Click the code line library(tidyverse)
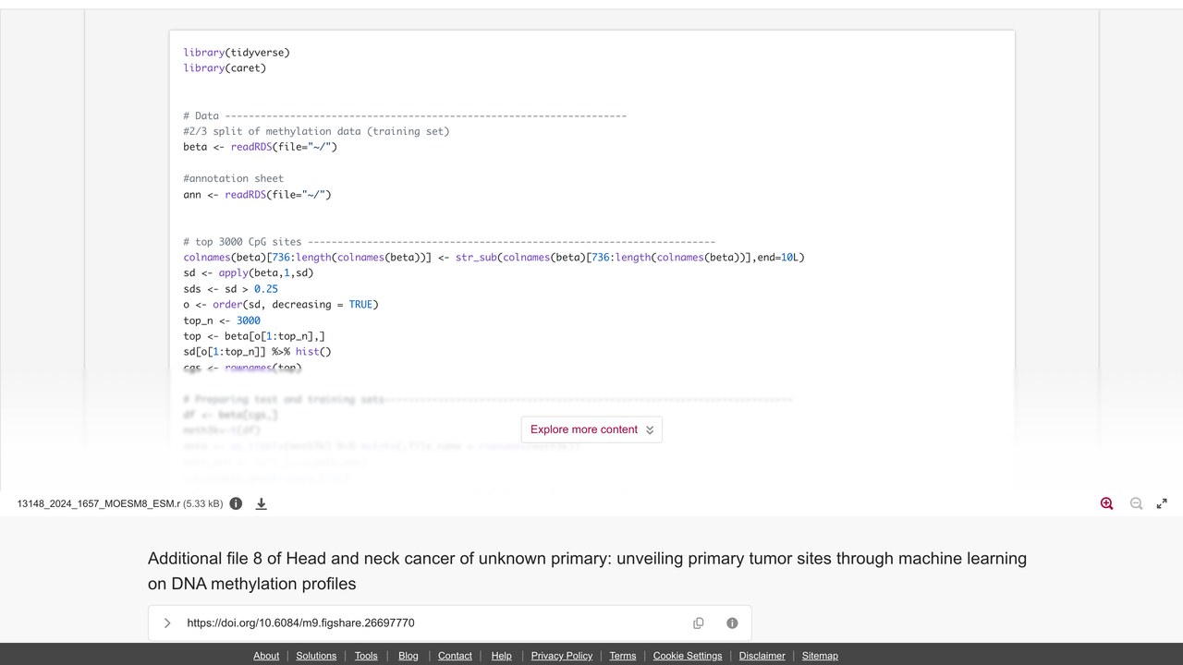Screen dimensions: 1183x665 tap(237, 53)
